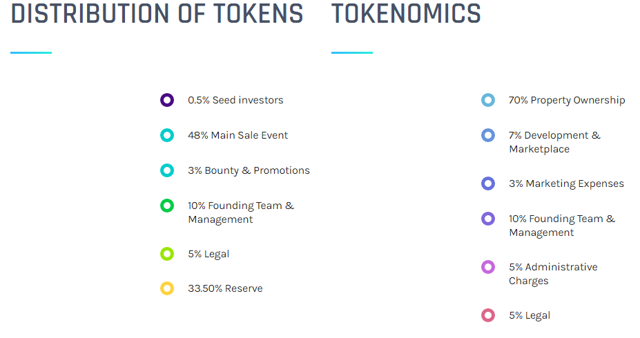Viewport: 640px width, 338px height.
Task: Click the Tokenomics heading
Action: coord(406,14)
